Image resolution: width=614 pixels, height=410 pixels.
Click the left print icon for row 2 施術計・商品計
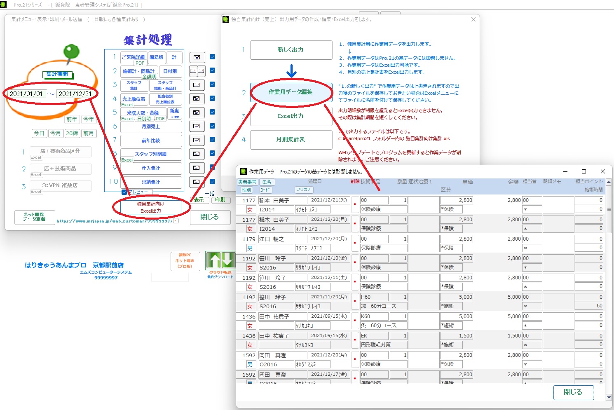pos(193,71)
